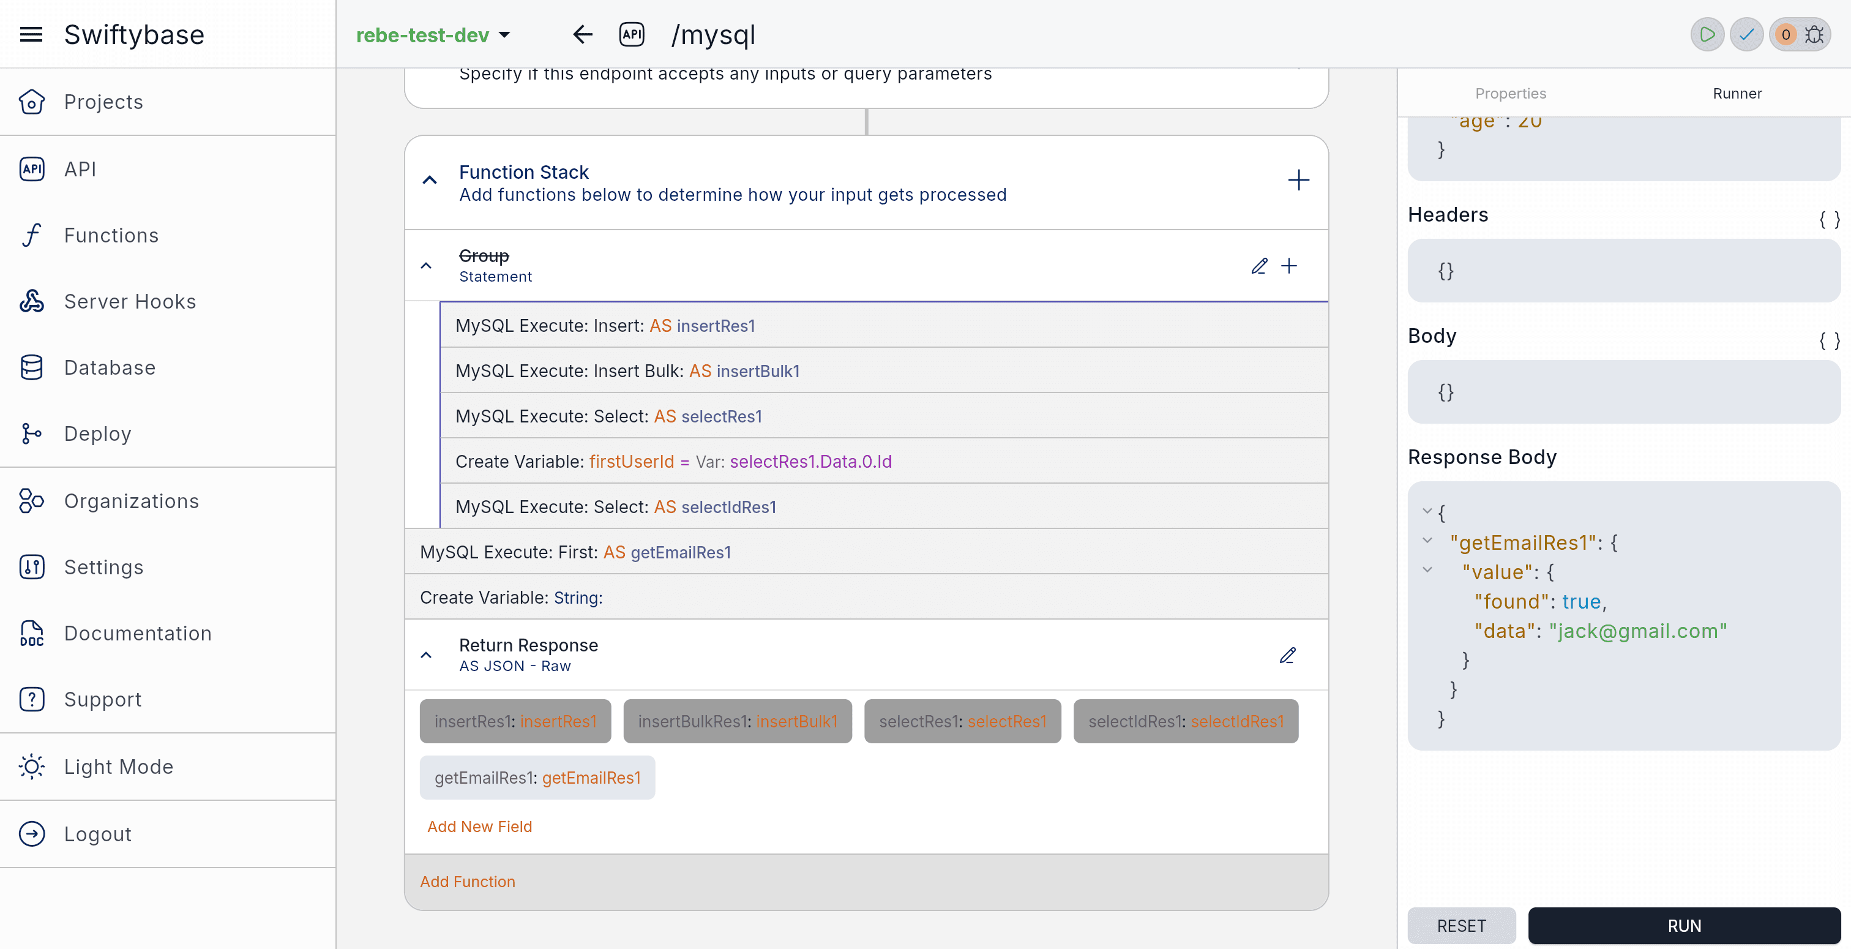Add item to Group with plus
The image size is (1851, 949).
coord(1289,266)
